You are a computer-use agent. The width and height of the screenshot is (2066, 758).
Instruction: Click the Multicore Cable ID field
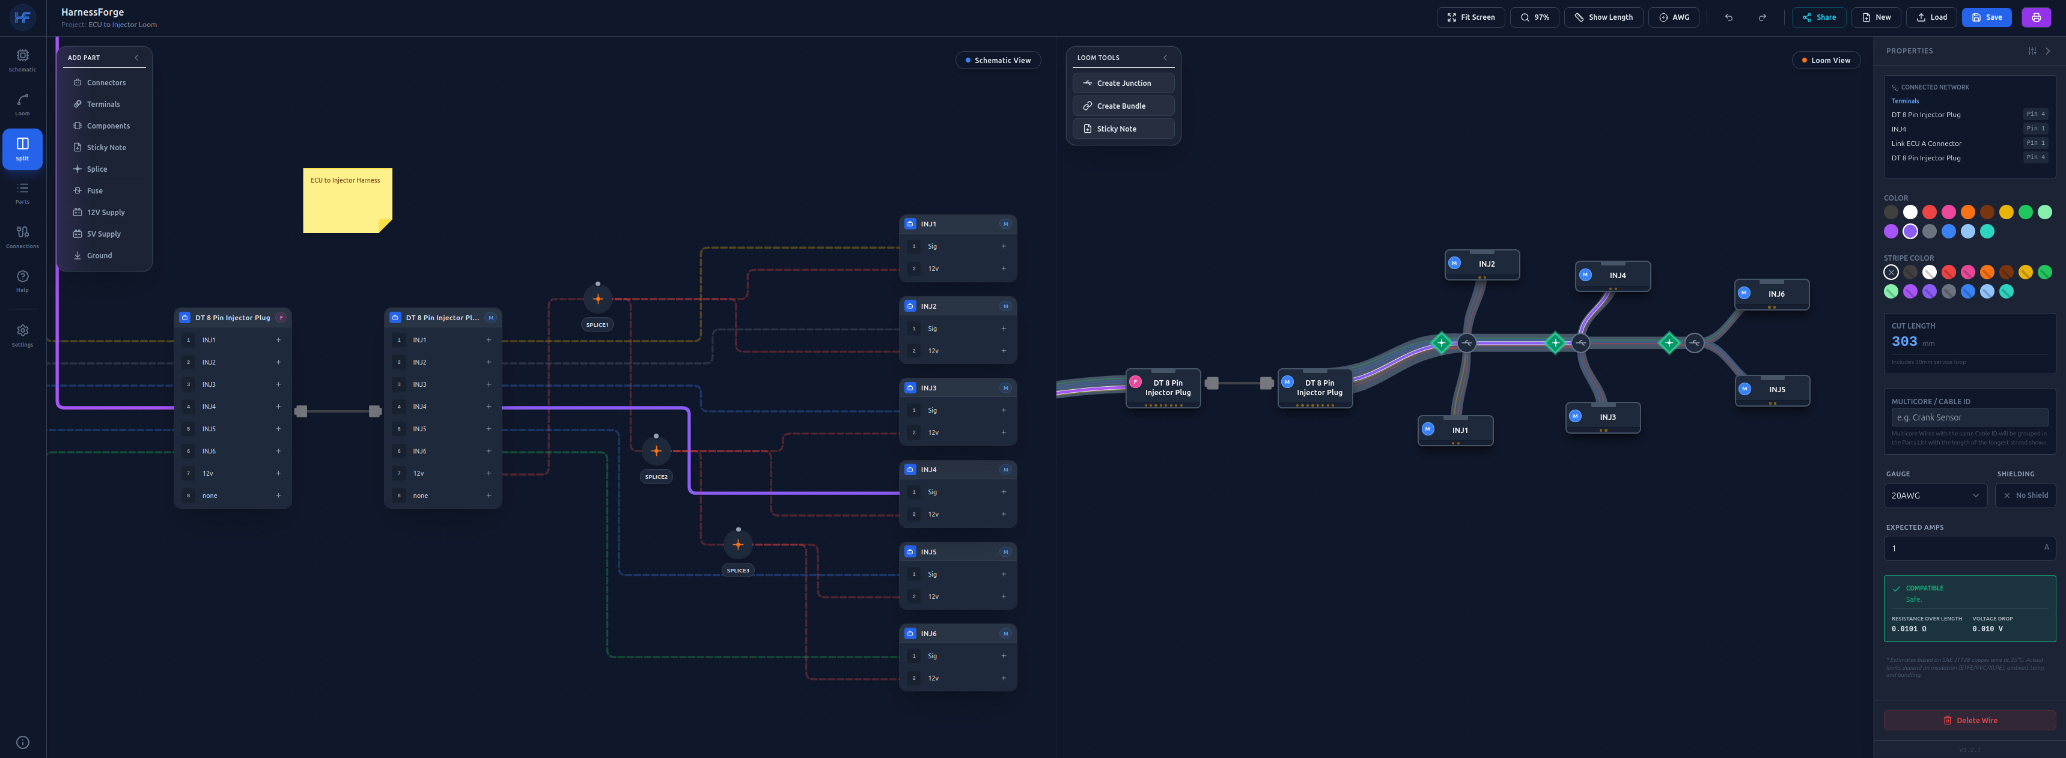(1969, 417)
